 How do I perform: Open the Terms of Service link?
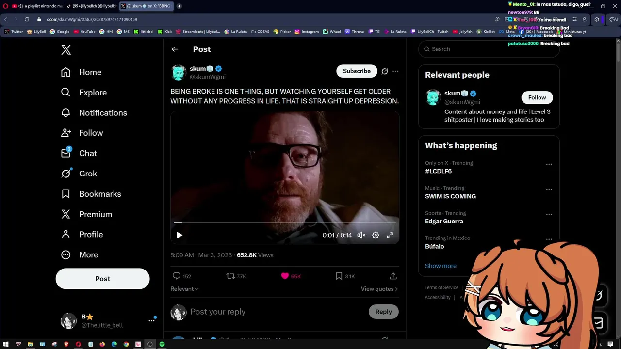tap(441, 287)
